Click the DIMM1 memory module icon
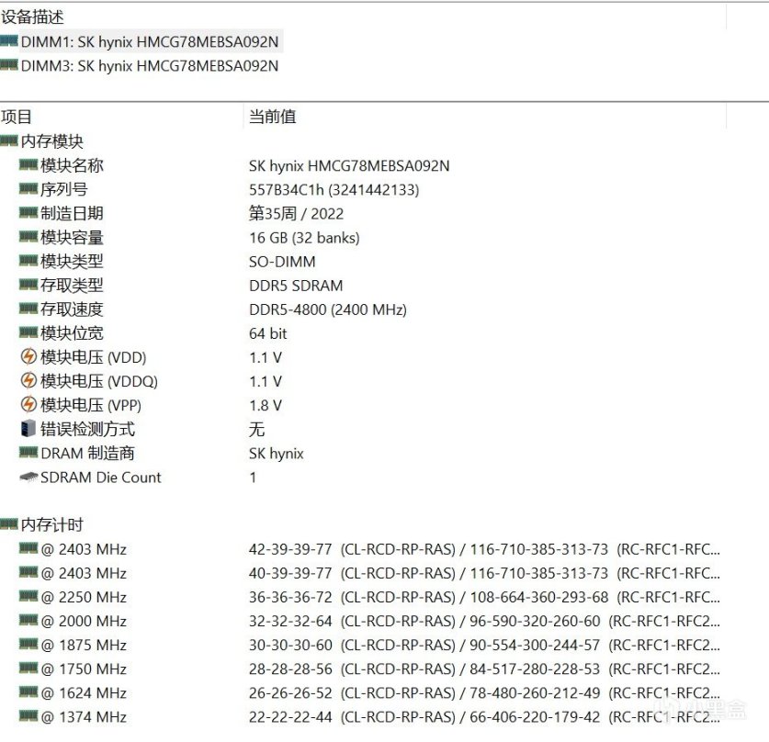Viewport: 769px width, 742px height. pos(9,40)
